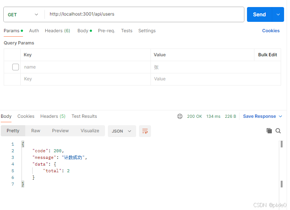
Task: Click the response scrollbar thumb at top
Action: (281, 144)
